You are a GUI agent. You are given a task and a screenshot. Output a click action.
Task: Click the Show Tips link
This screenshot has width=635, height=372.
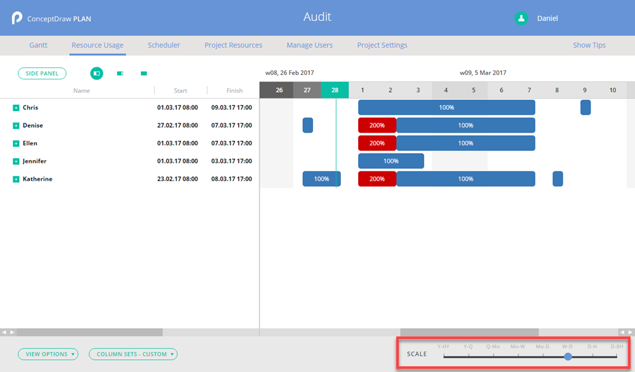click(589, 45)
